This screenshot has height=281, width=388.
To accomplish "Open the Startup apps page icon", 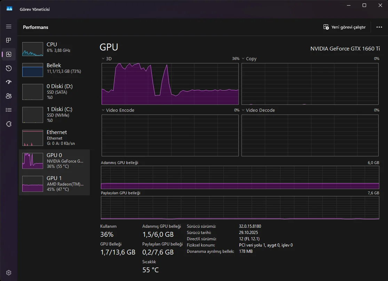I will pyautogui.click(x=9, y=82).
